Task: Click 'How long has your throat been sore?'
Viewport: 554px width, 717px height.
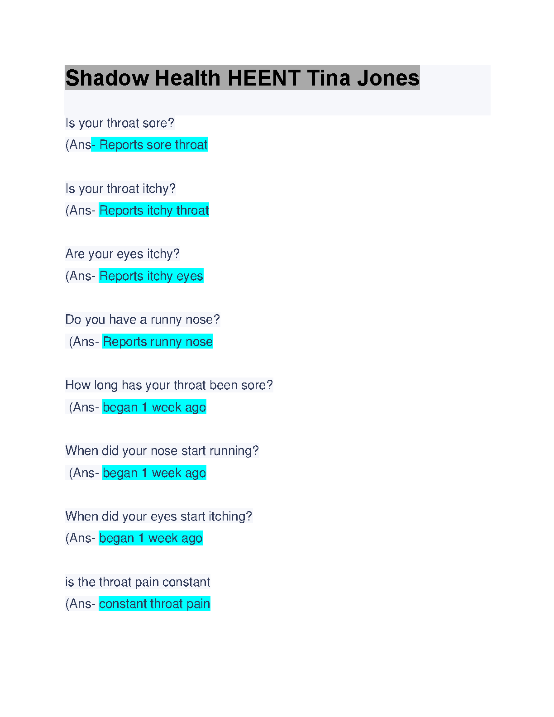Action: [169, 385]
